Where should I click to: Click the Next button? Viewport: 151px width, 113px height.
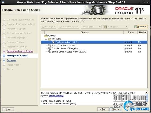(115, 109)
